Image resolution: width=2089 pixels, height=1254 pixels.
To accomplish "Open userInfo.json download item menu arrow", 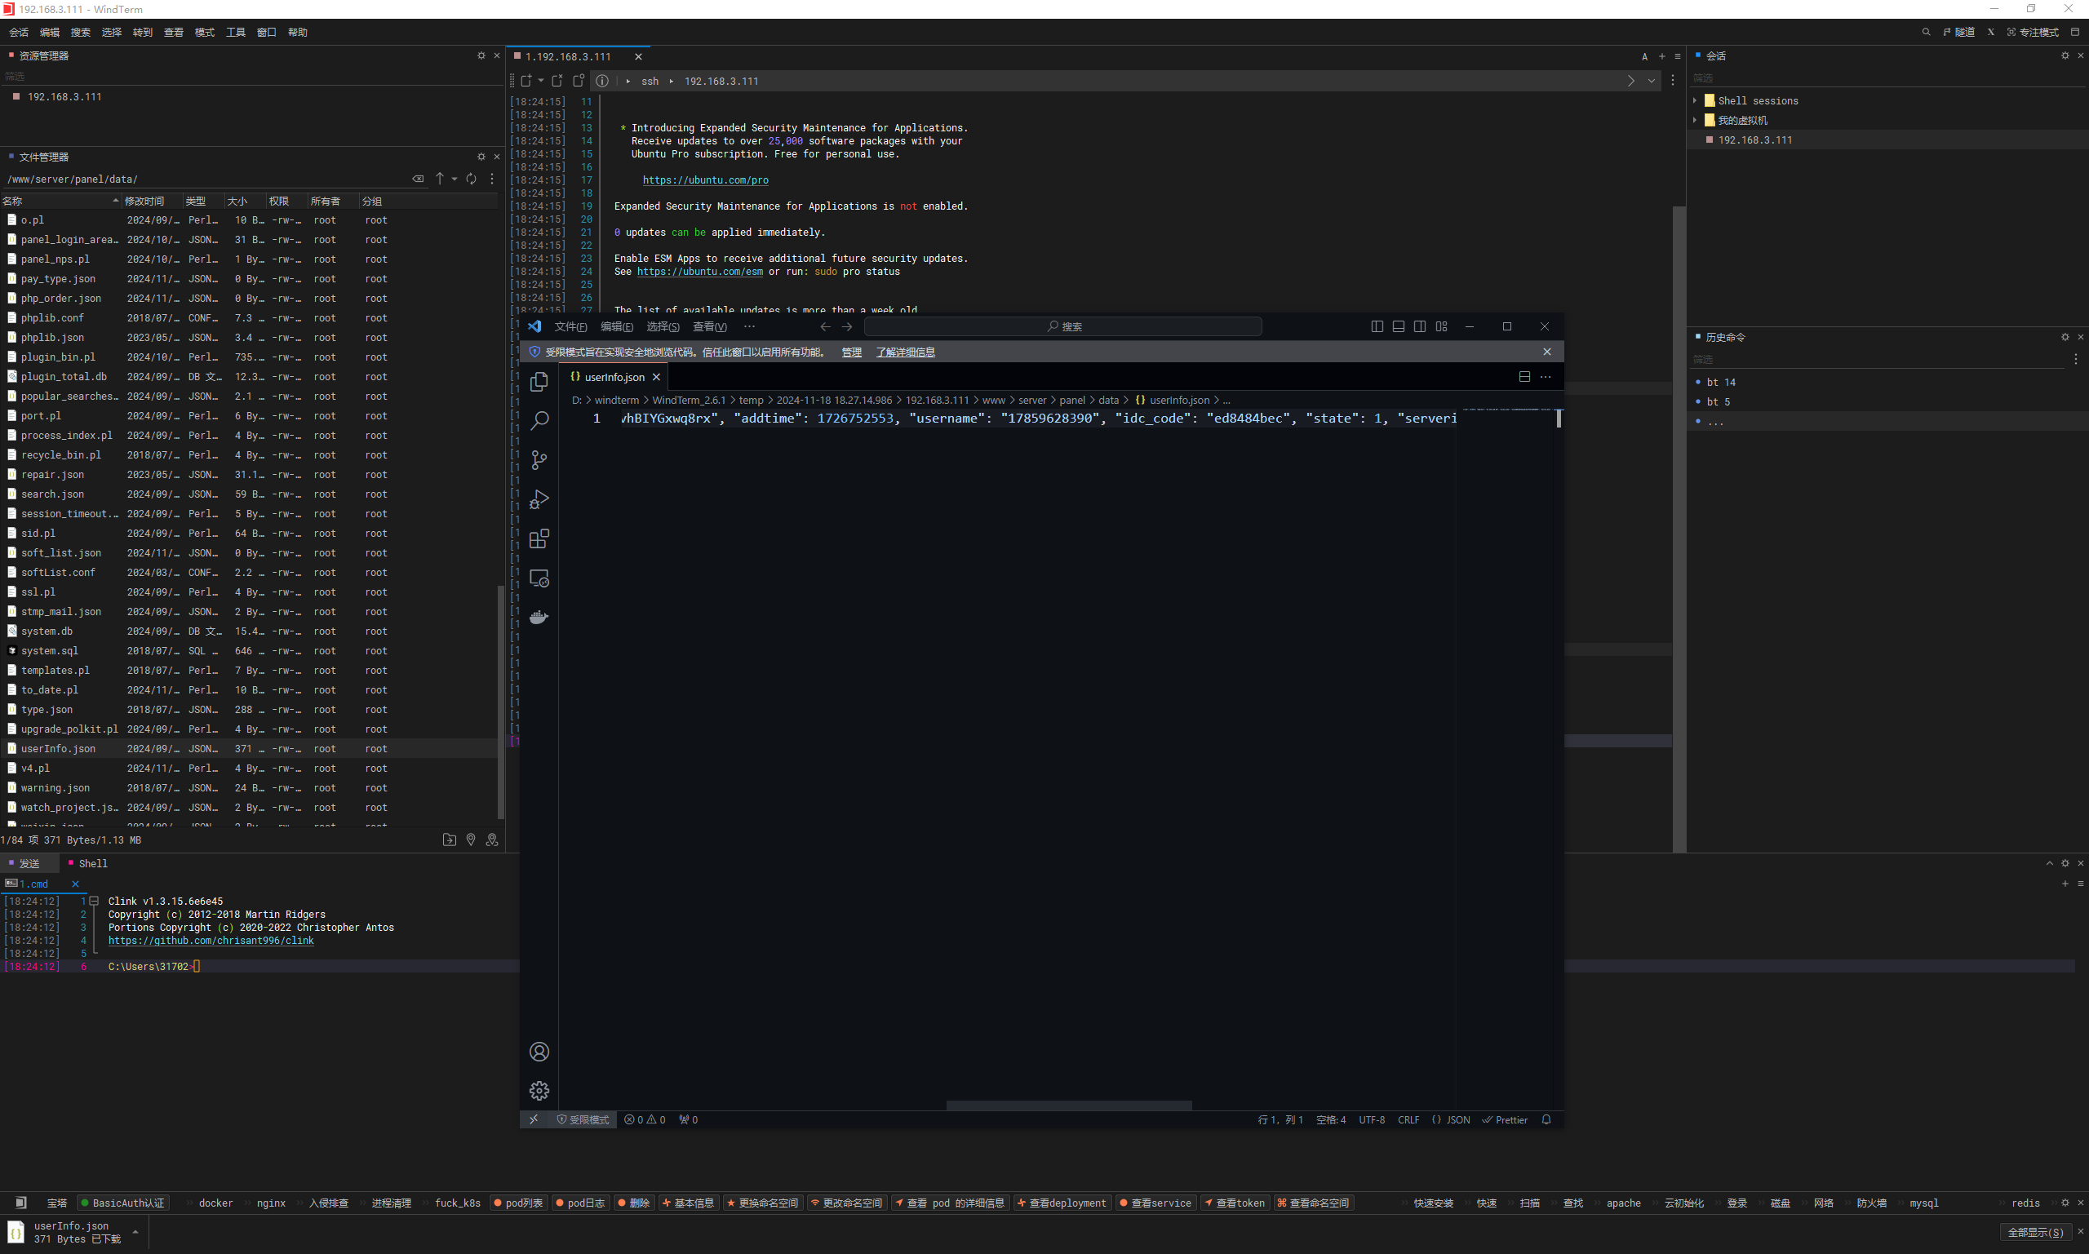I will click(x=135, y=1232).
